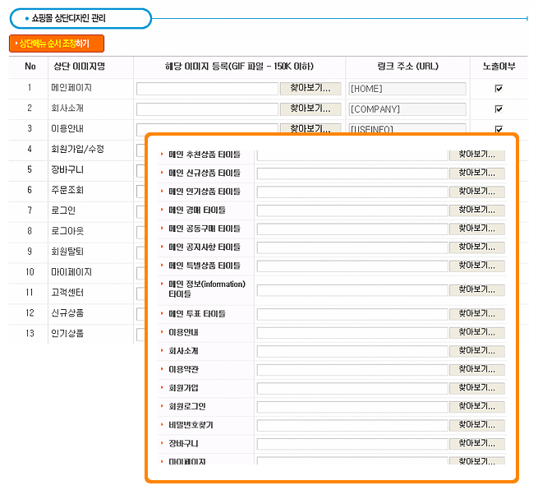The width and height of the screenshot is (538, 490).
Task: Click the 회원로그인 file input field
Action: pyautogui.click(x=352, y=407)
